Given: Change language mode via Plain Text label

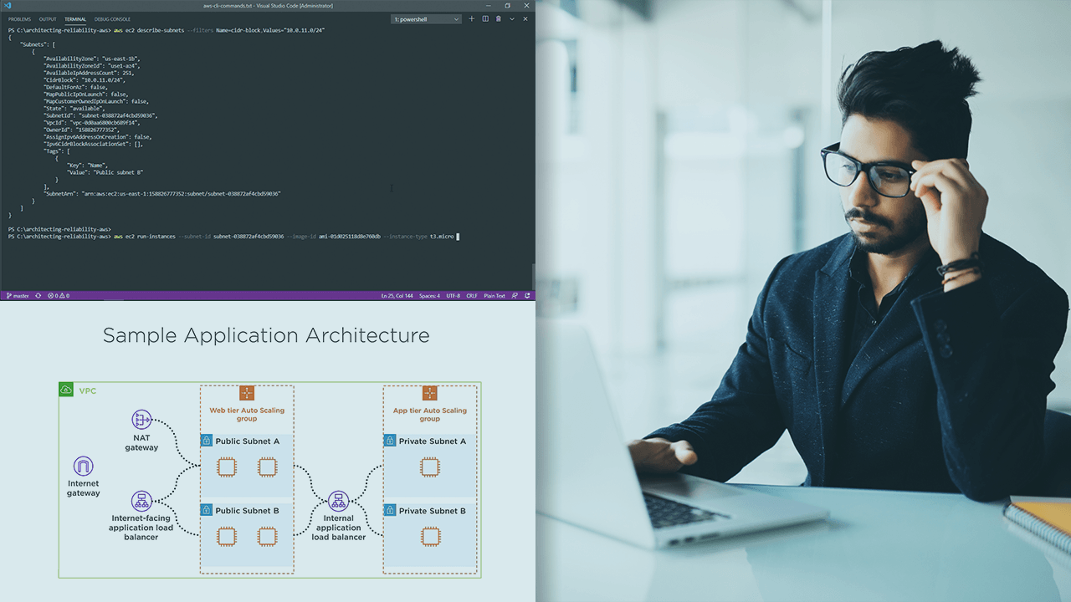Looking at the screenshot, I should pyautogui.click(x=494, y=295).
